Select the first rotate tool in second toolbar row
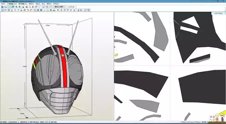This screenshot has width=226, height=124. pyautogui.click(x=2, y=10)
